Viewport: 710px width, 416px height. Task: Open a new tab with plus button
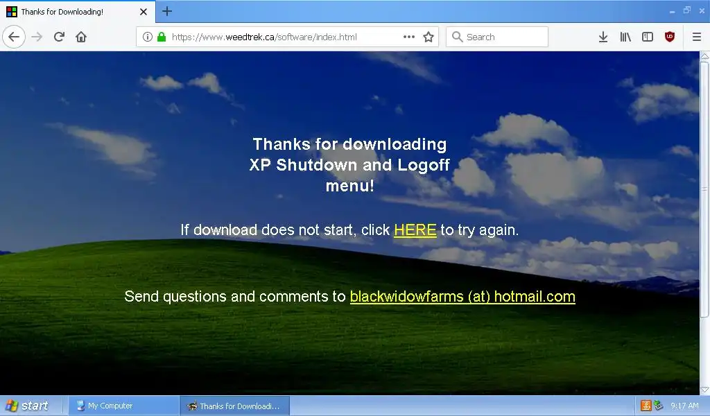(166, 11)
